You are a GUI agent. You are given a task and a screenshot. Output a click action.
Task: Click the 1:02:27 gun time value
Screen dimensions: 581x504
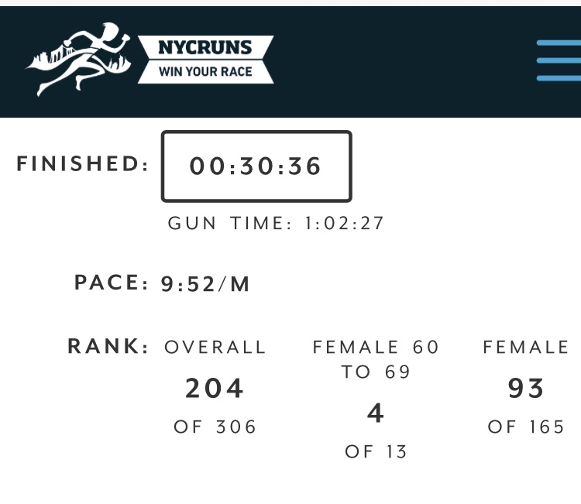click(345, 224)
